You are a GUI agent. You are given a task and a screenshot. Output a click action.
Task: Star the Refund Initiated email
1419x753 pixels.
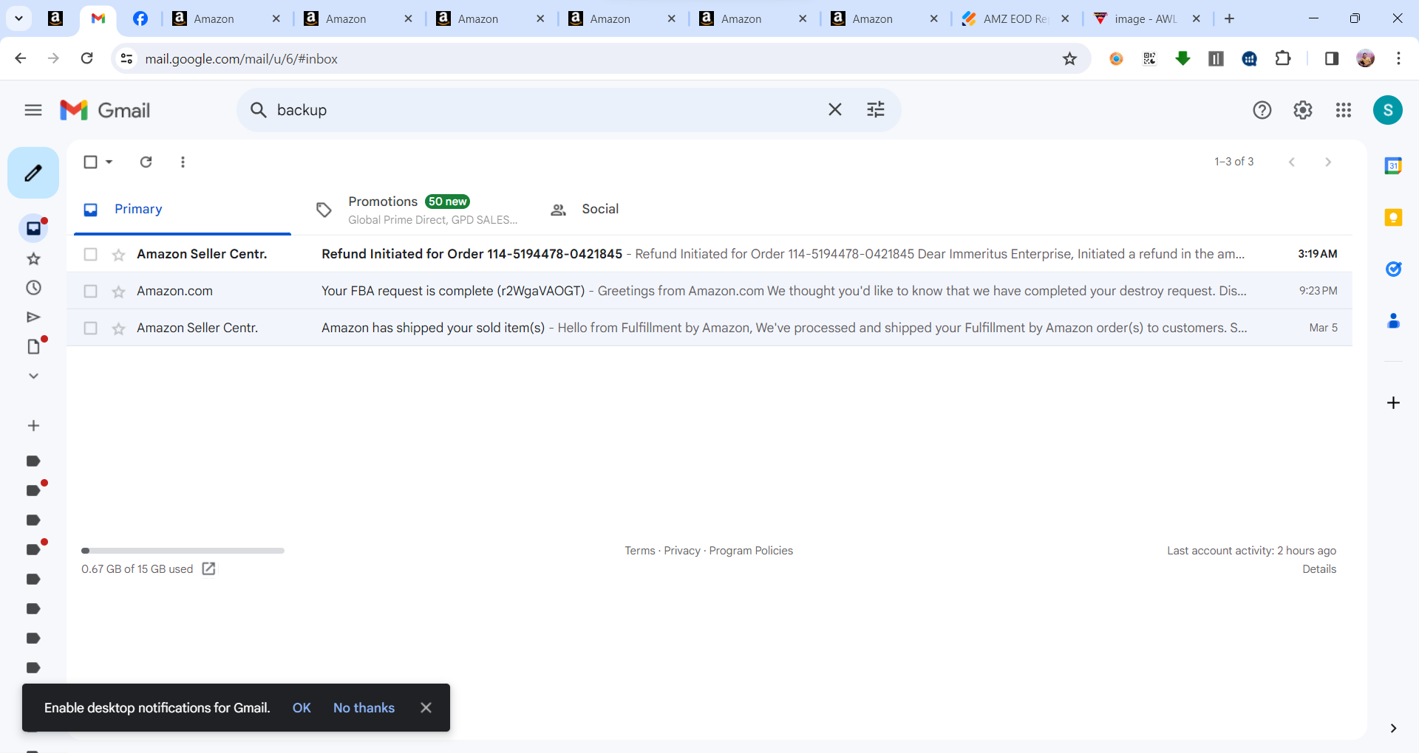pos(118,255)
